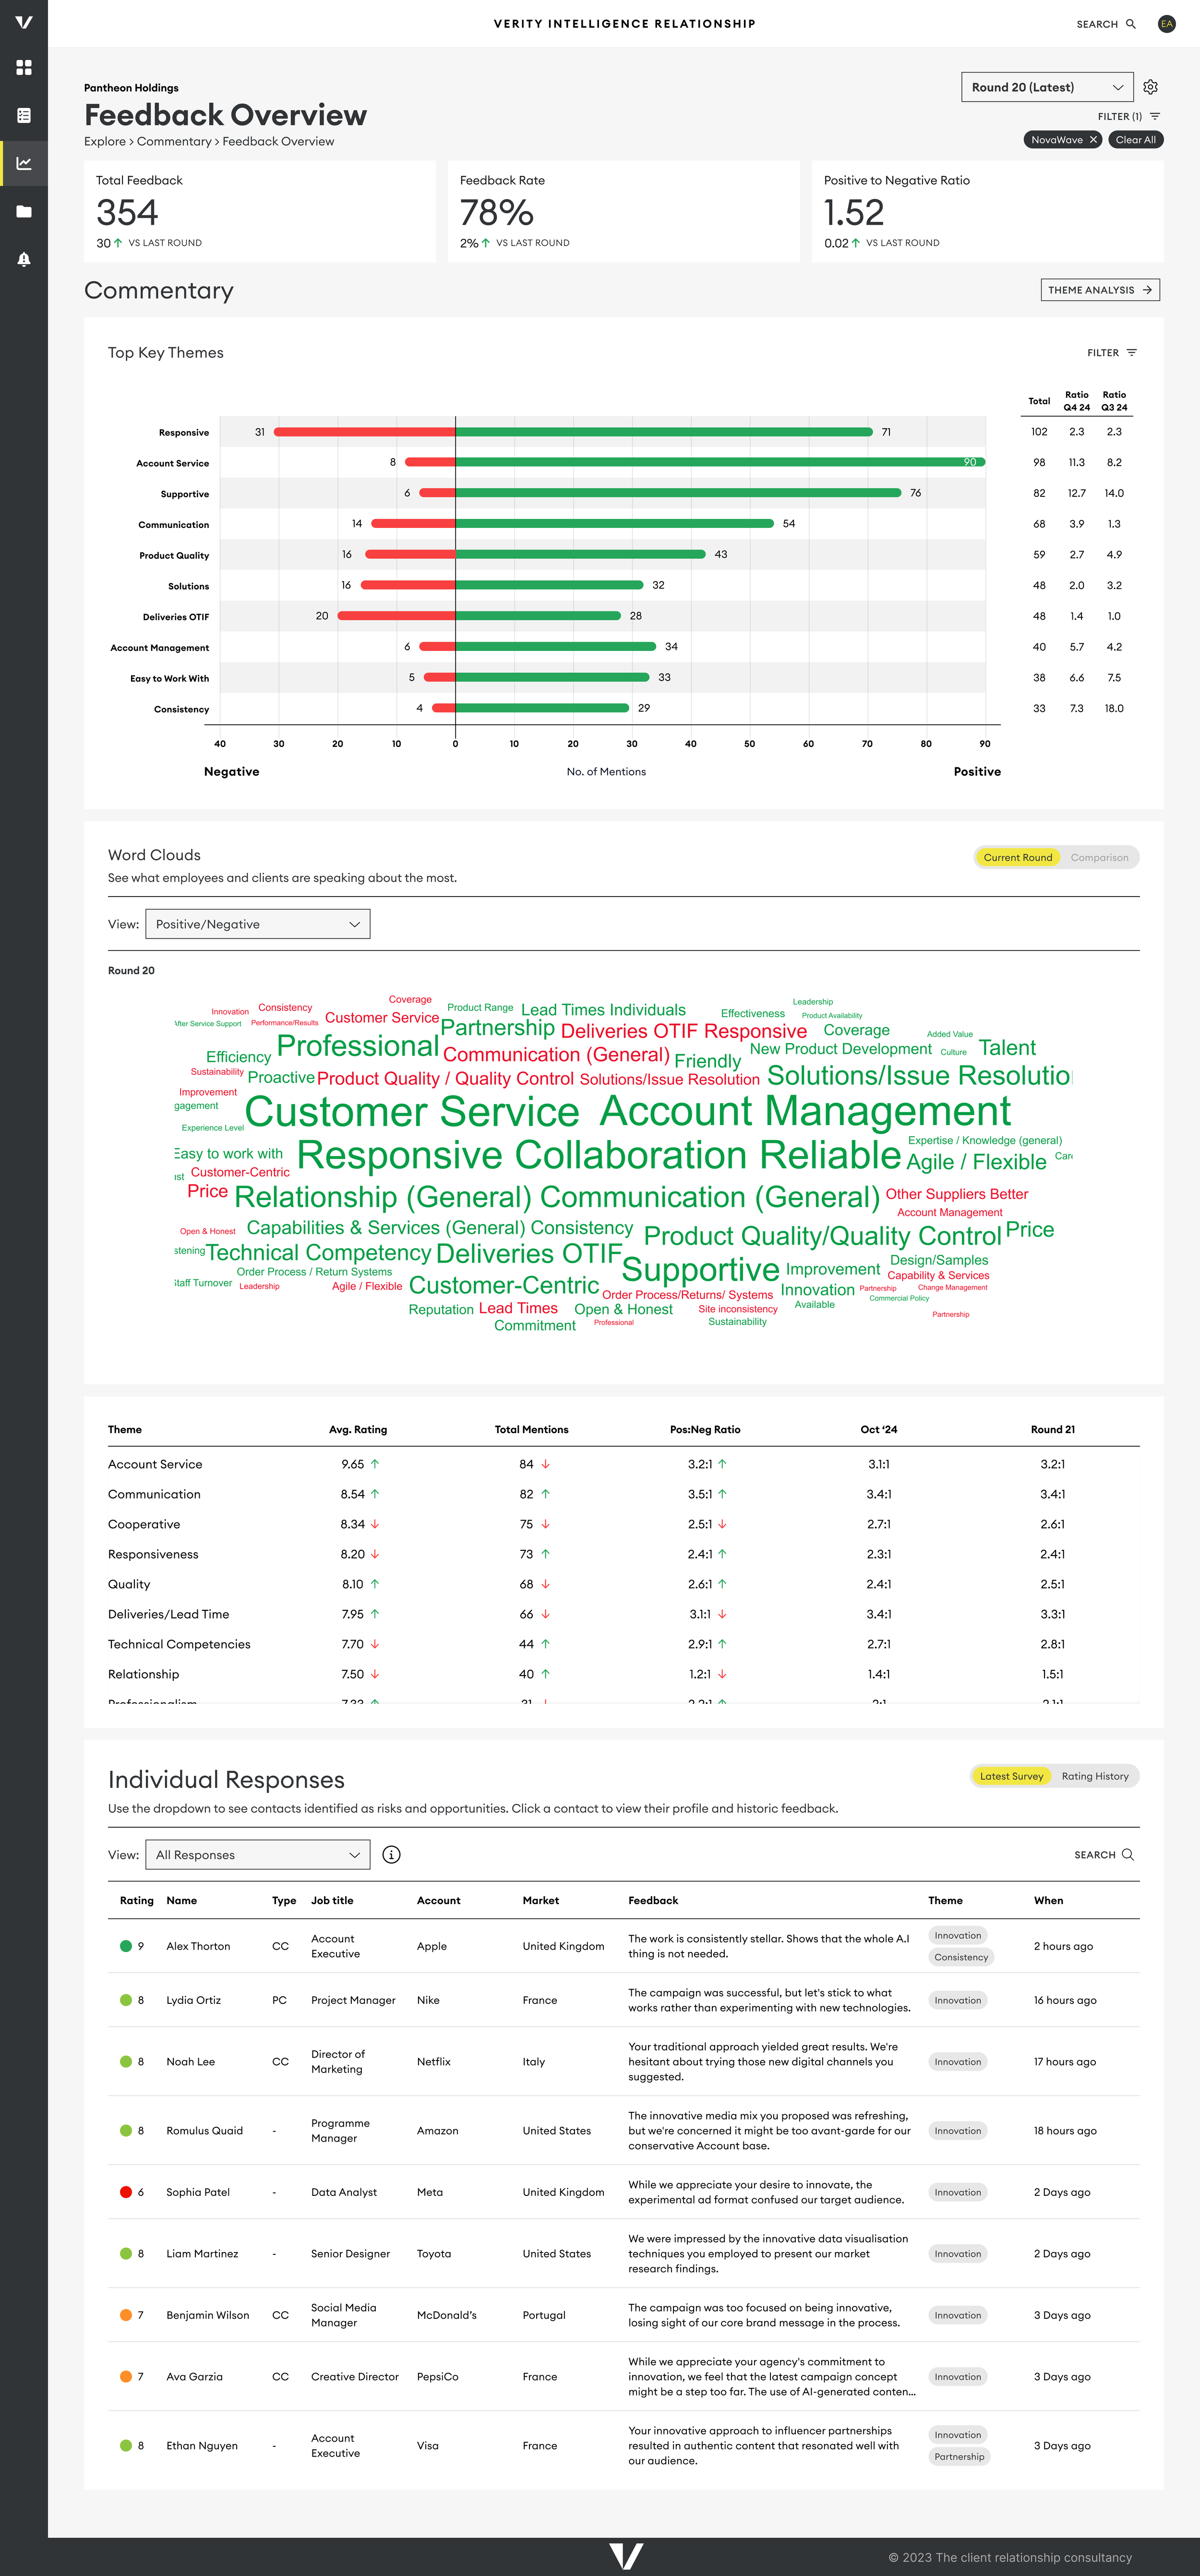Image resolution: width=1200 pixels, height=2576 pixels.
Task: Open the dashboard grid icon in sidebar
Action: pos(24,67)
